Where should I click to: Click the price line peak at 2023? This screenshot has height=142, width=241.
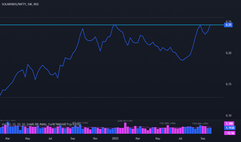115,25
